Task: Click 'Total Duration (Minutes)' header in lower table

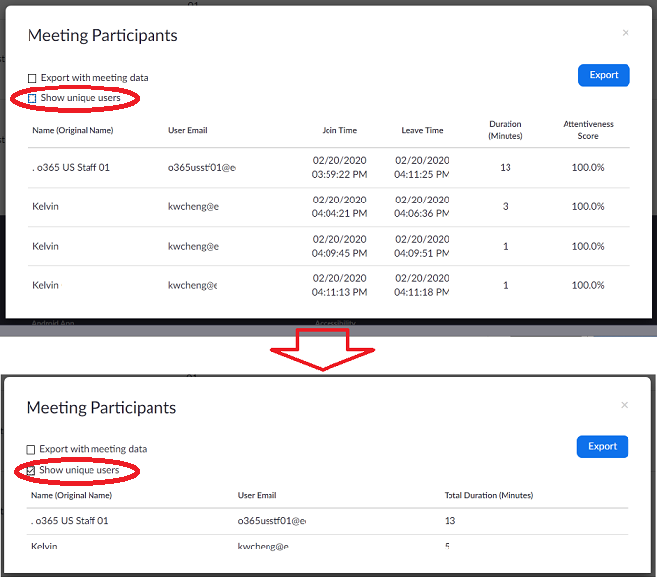Action: click(x=489, y=496)
